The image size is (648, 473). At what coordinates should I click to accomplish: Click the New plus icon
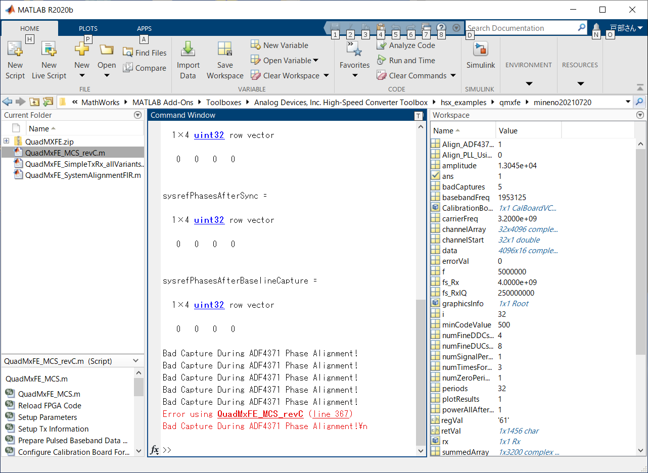82,49
